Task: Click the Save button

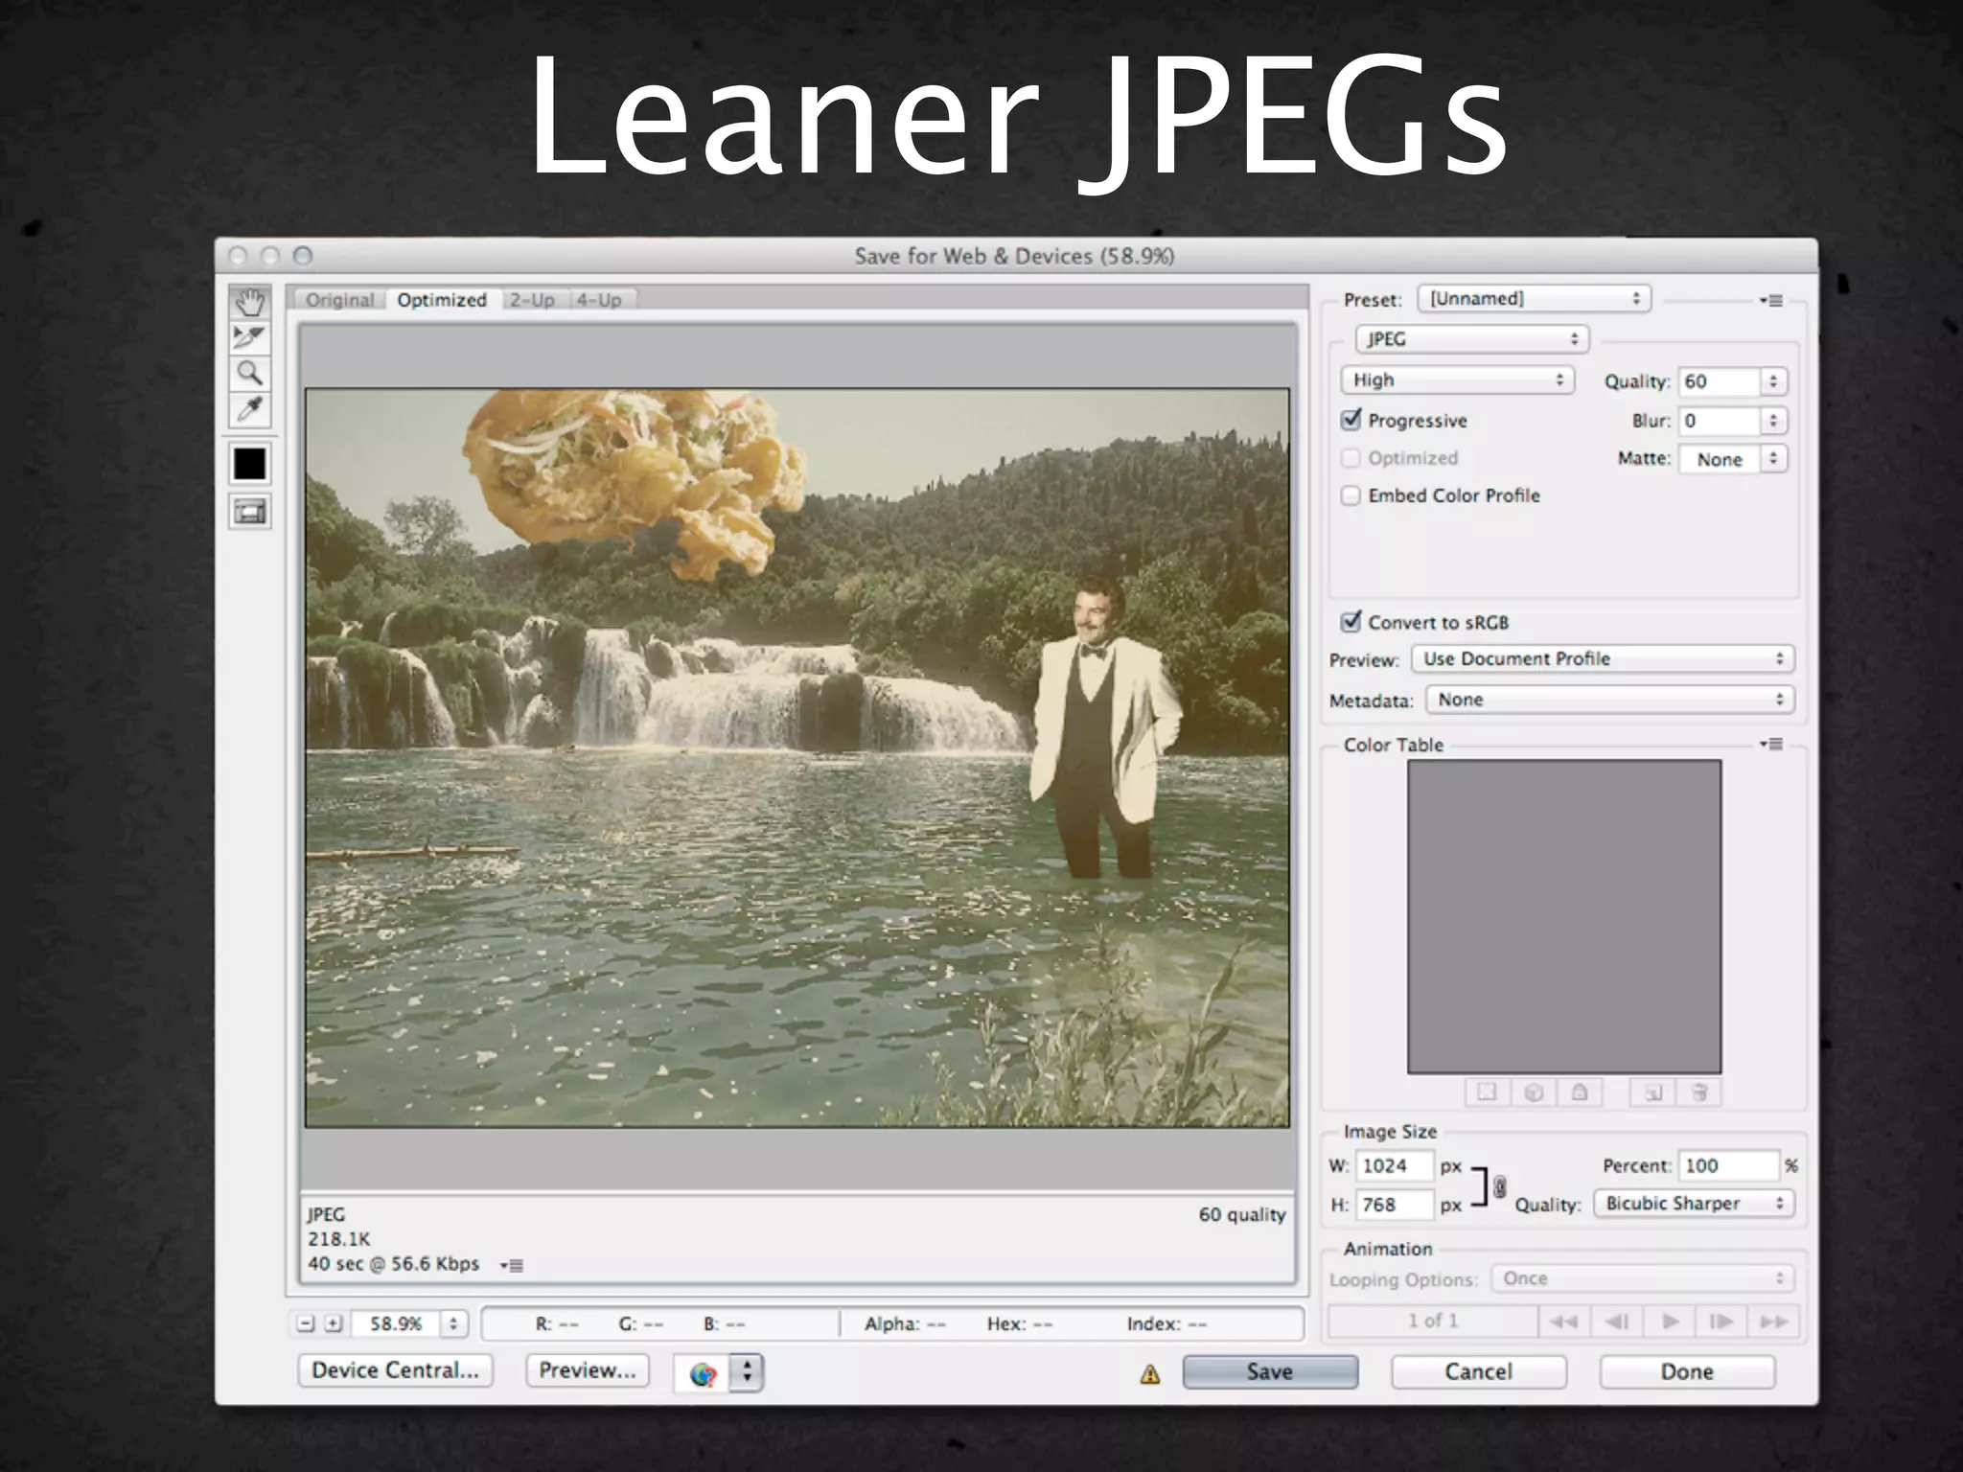Action: [1270, 1372]
